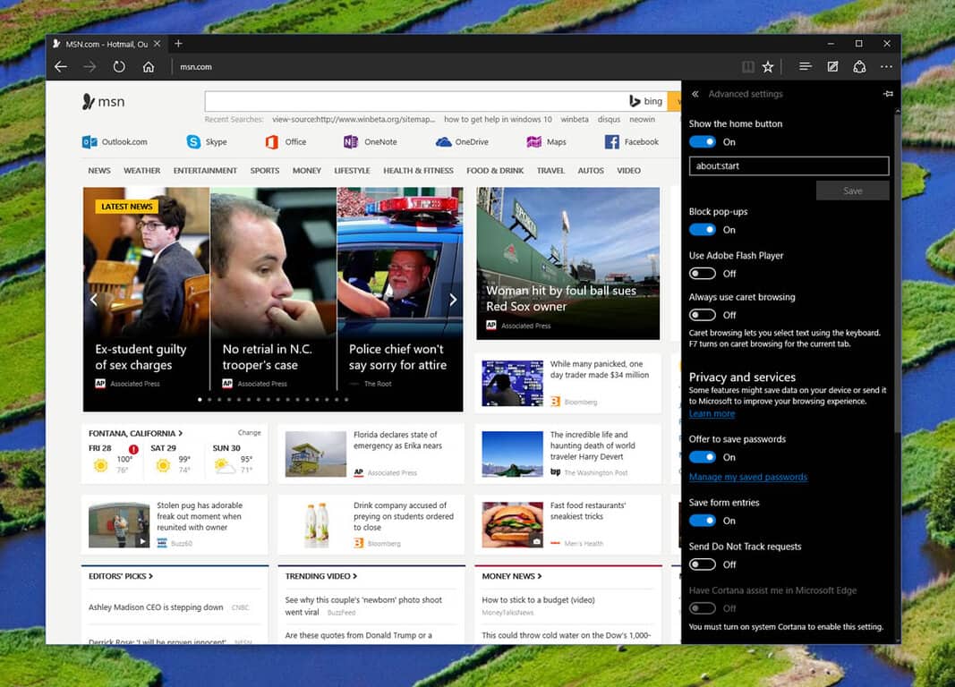The image size is (955, 687).
Task: Click the Share icon in toolbar
Action: tap(859, 67)
